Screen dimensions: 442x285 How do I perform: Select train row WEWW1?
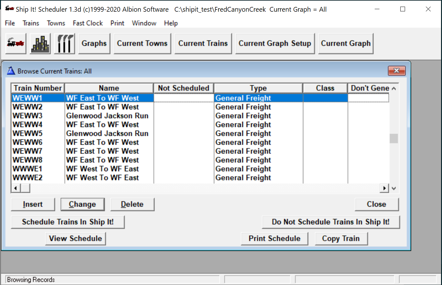click(x=200, y=98)
